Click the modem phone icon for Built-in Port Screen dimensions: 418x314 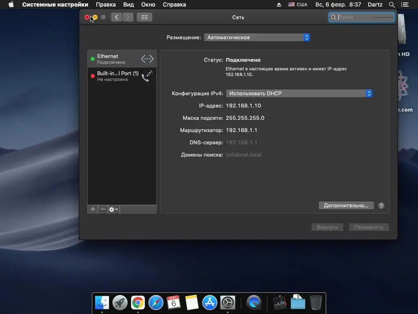click(147, 76)
